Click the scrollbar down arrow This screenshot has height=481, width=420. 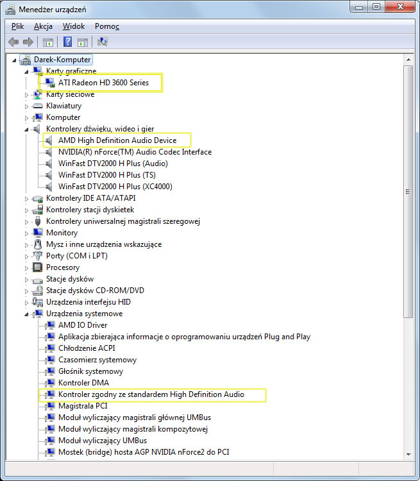pyautogui.click(x=408, y=454)
